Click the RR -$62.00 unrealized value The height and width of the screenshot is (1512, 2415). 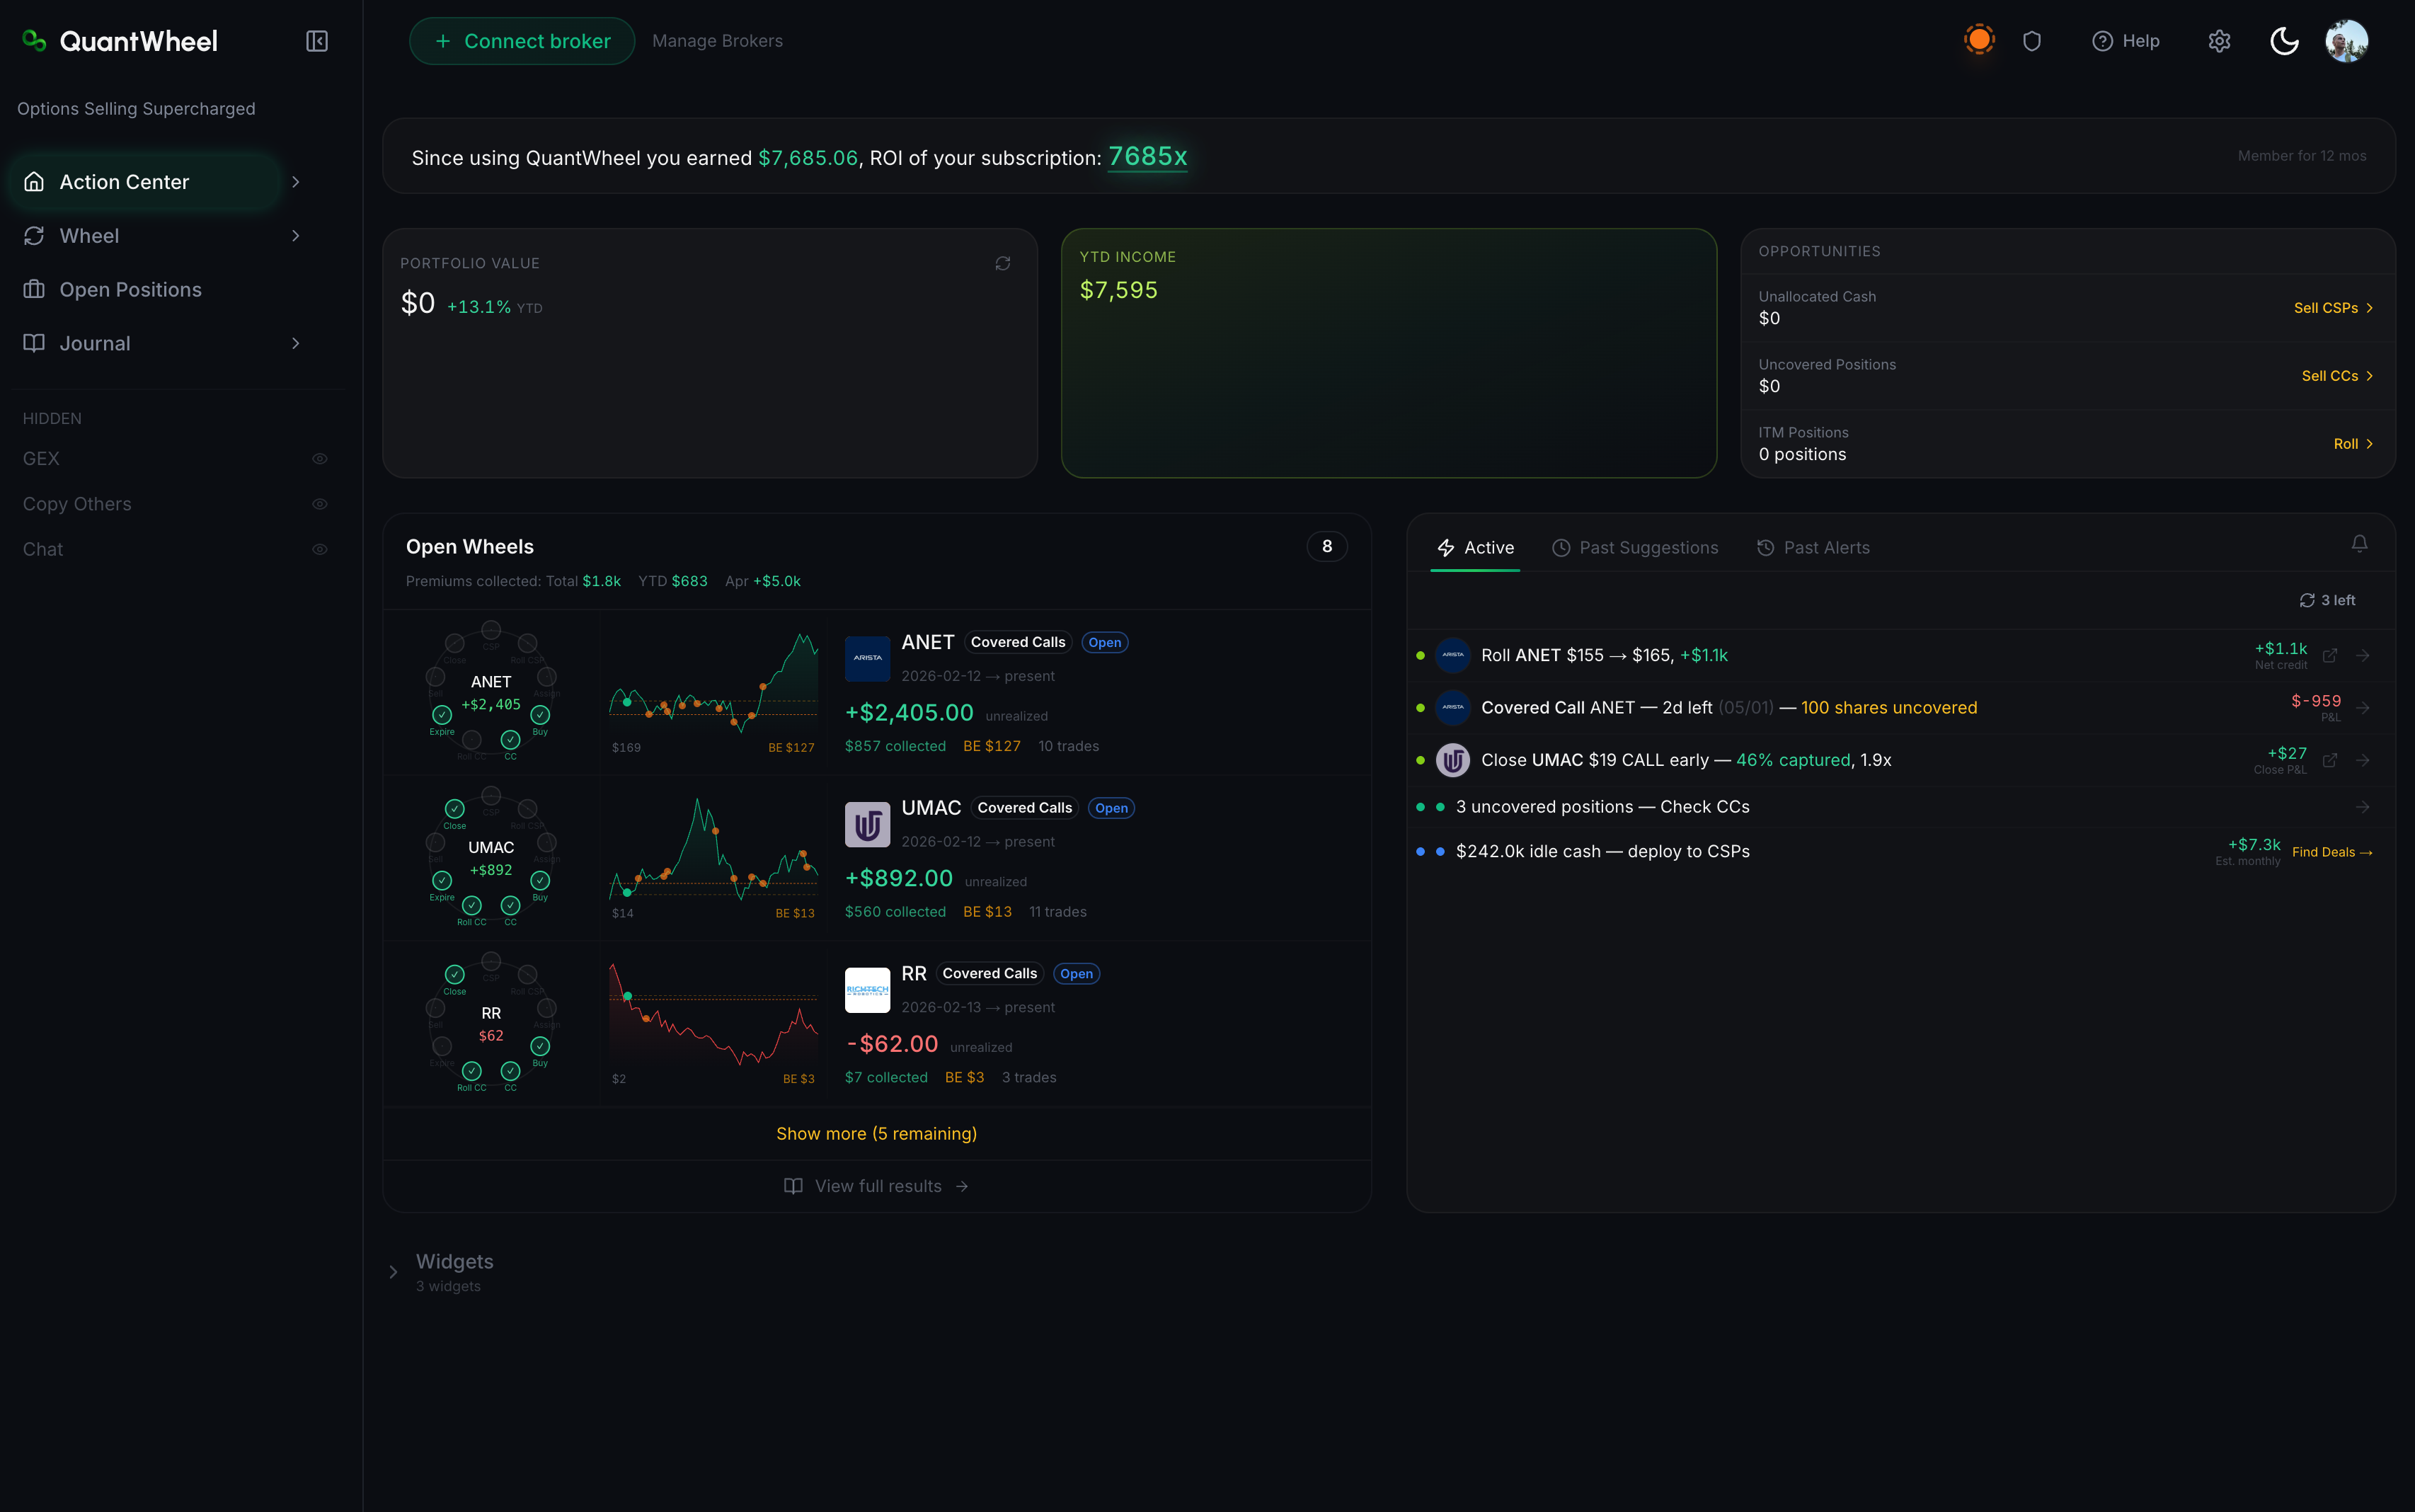tap(892, 1044)
